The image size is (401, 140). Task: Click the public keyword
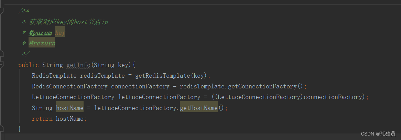(29, 65)
